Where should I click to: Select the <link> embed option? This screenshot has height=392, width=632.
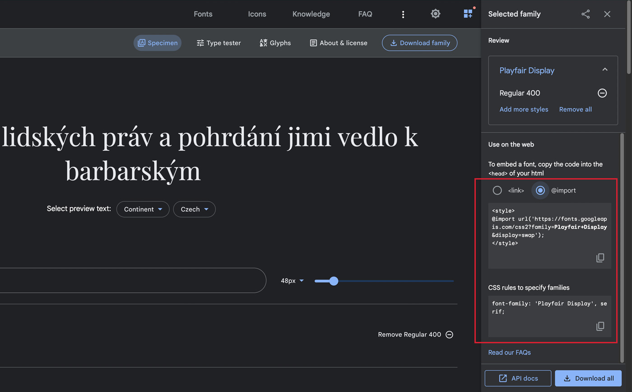click(x=497, y=190)
